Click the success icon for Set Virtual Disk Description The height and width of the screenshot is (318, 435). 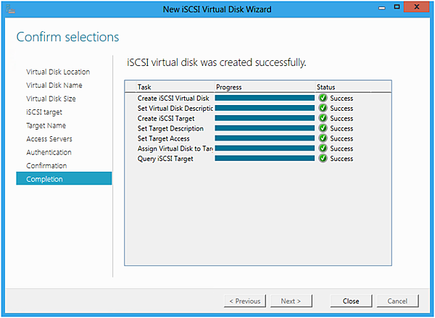323,108
